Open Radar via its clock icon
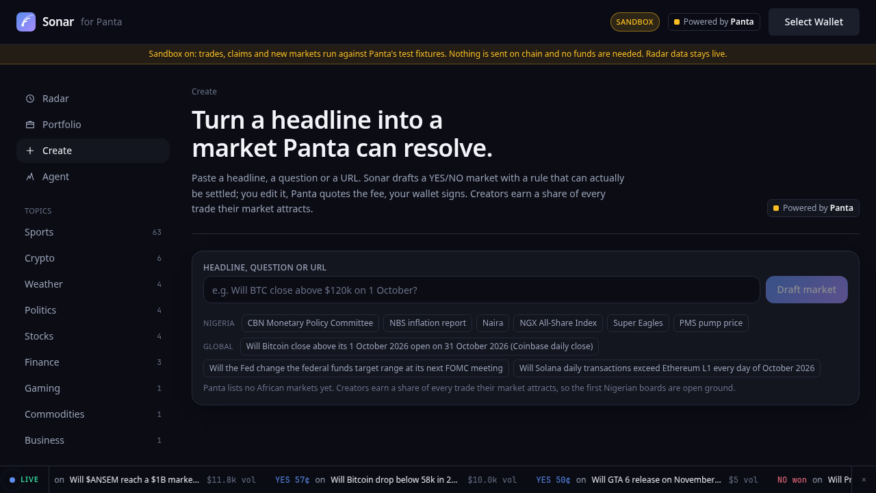This screenshot has width=876, height=493. coord(30,99)
